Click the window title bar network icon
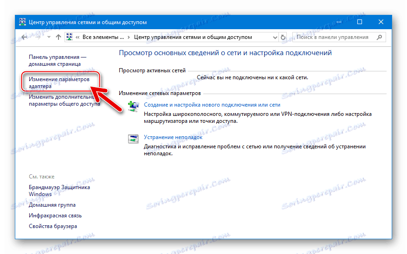The image size is (407, 254). click(x=22, y=22)
